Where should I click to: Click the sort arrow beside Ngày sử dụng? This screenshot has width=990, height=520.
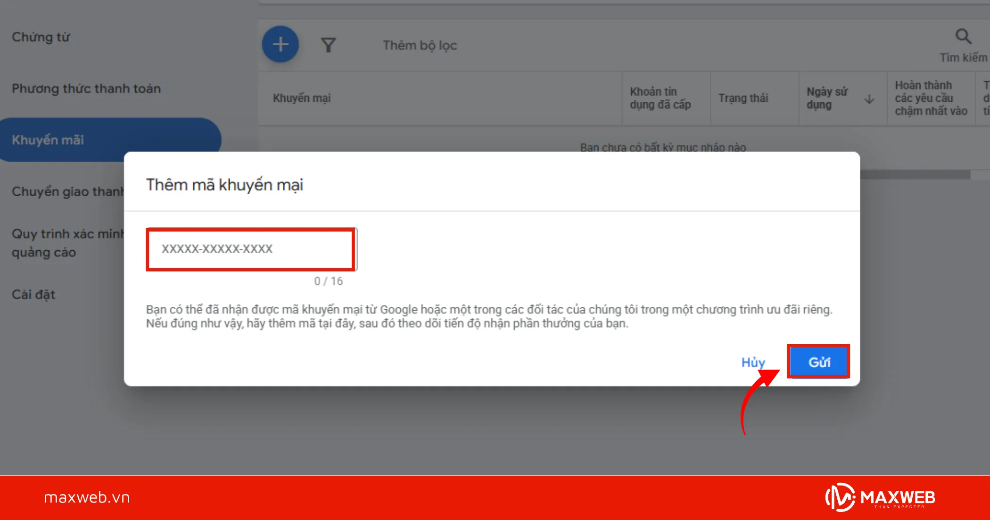869,99
